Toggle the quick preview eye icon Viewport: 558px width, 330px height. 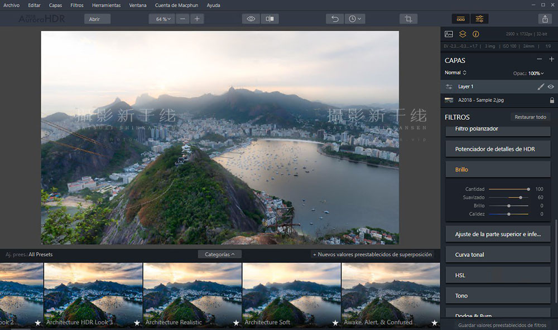251,19
